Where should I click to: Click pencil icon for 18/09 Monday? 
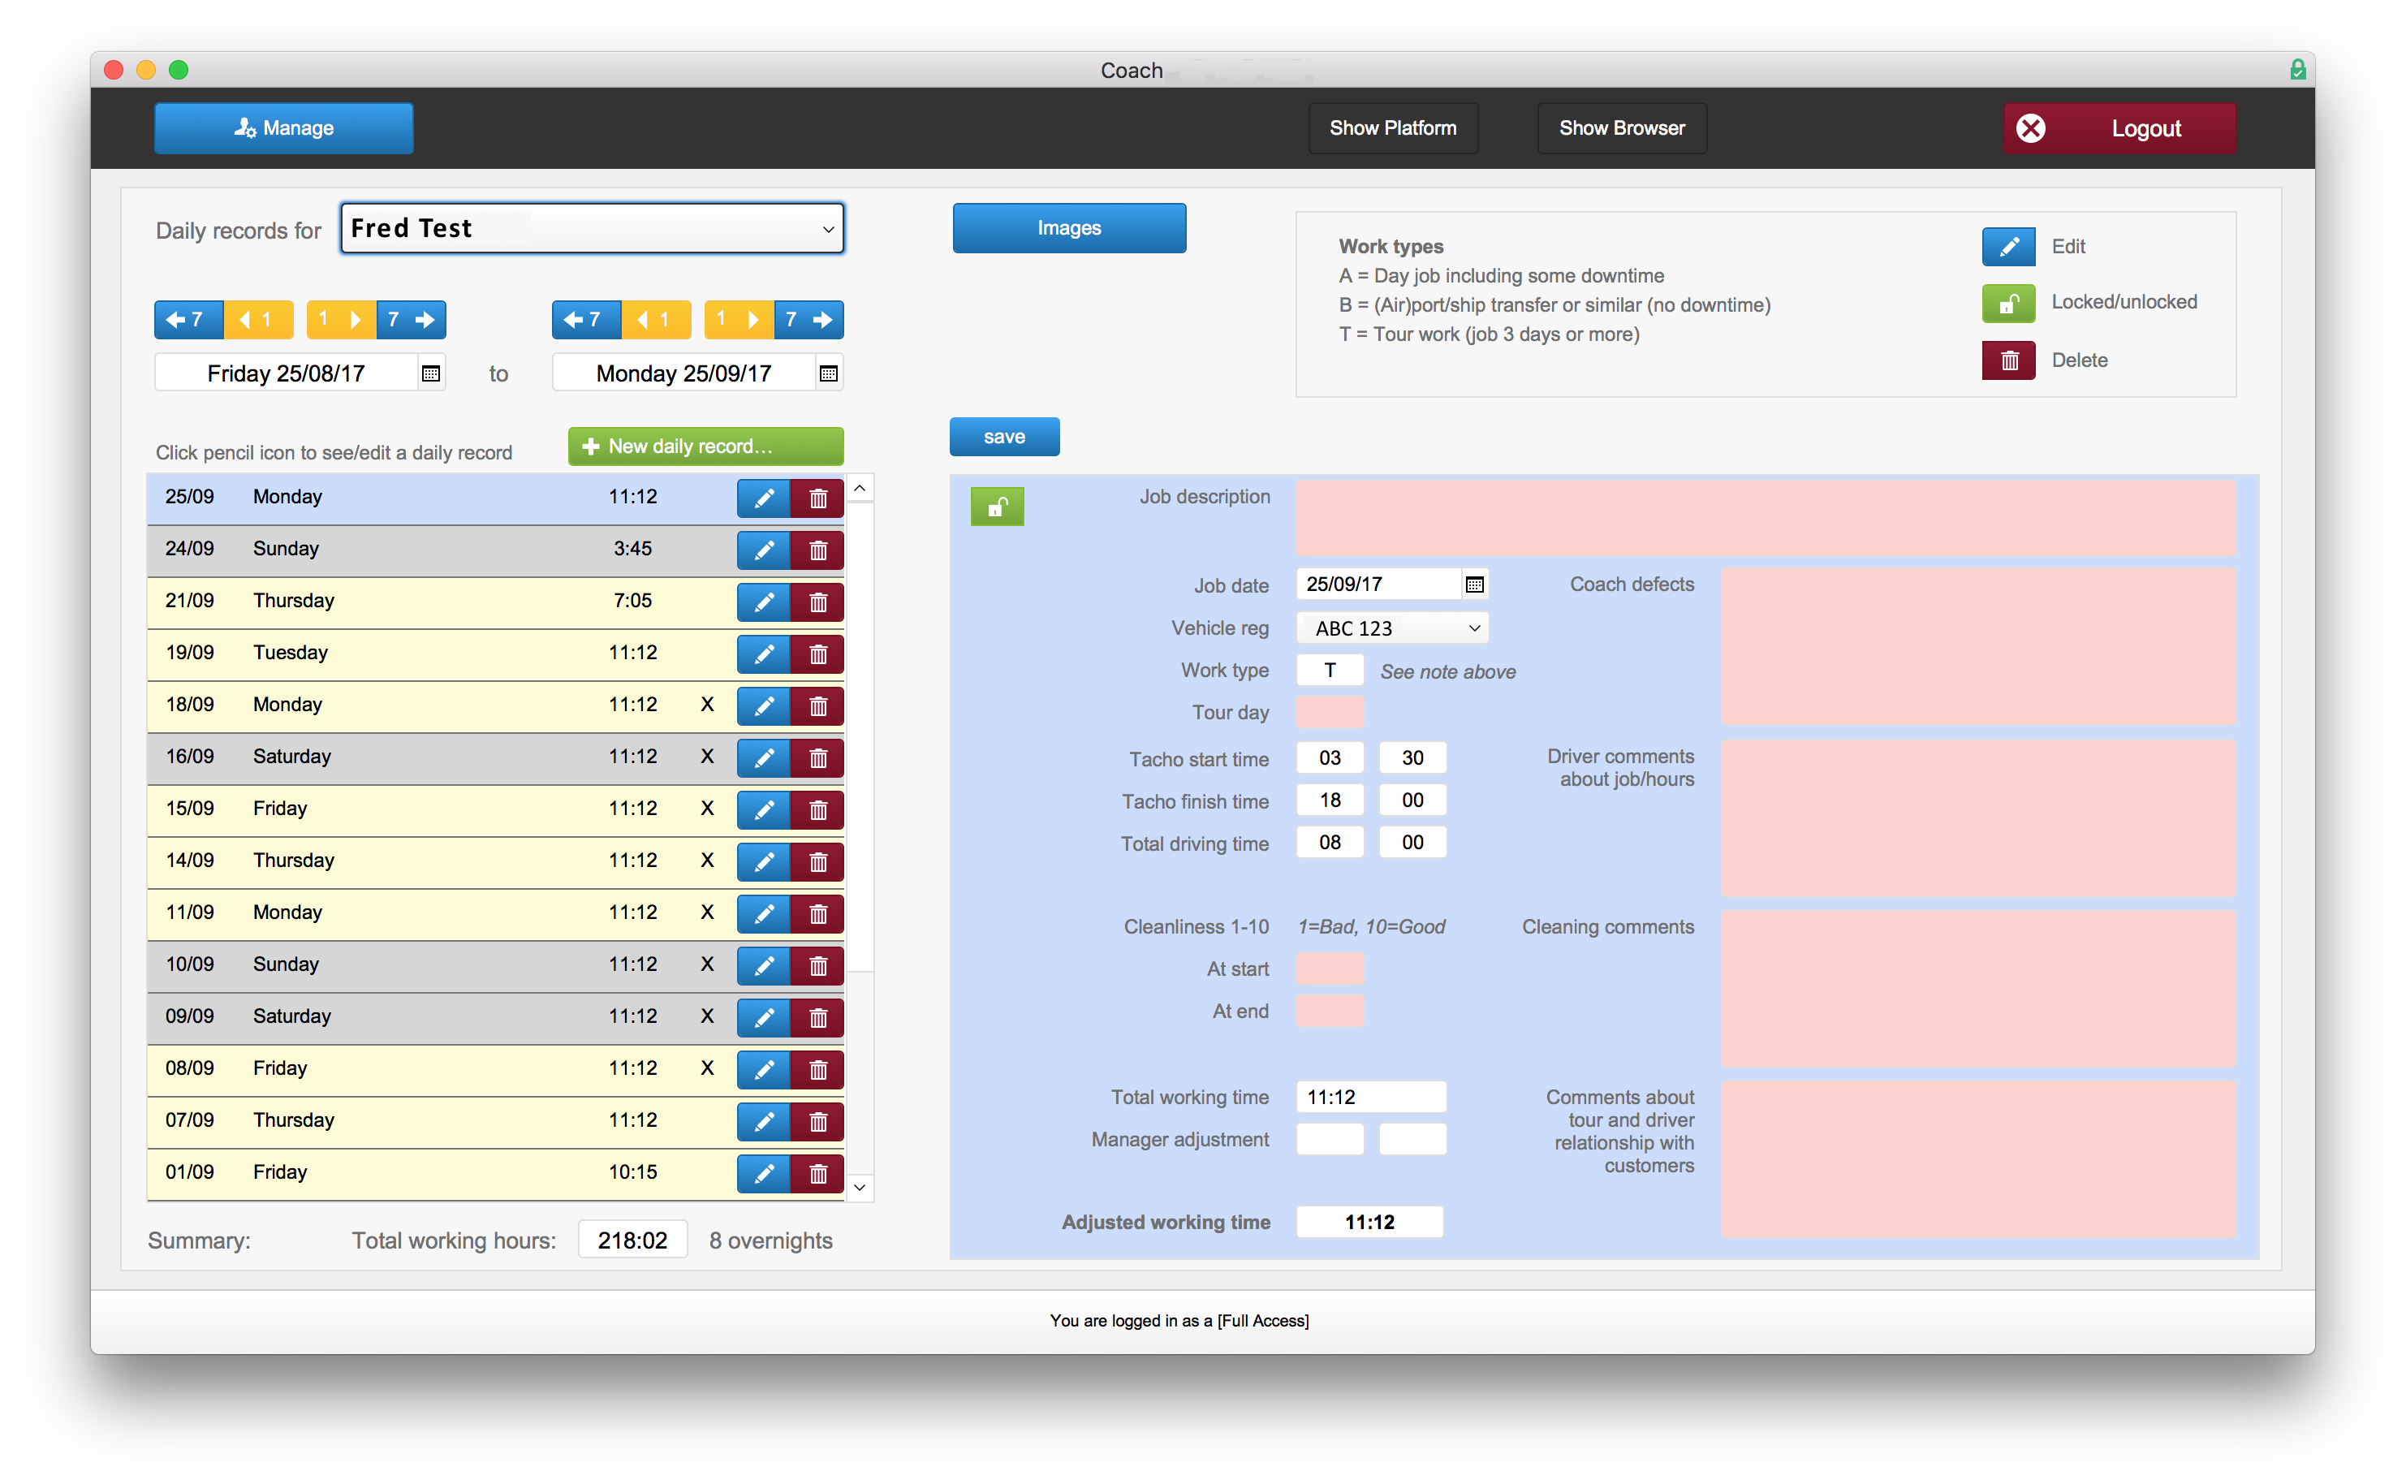(762, 706)
